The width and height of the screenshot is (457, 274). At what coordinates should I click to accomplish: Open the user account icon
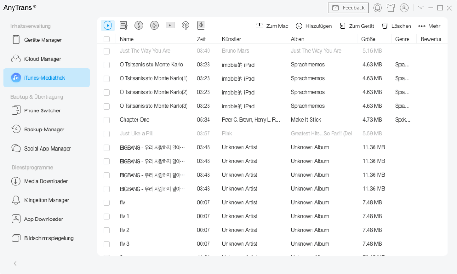point(404,8)
